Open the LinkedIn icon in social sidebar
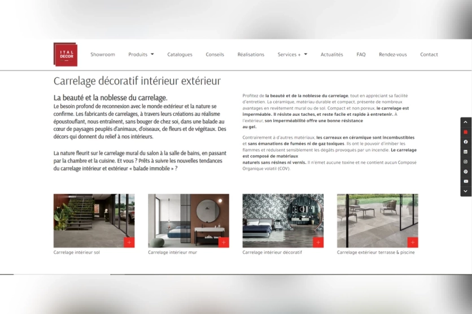Screen dimensions: 472x314 pos(466,152)
